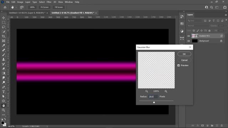The width and height of the screenshot is (228, 128).
Task: Select the Spot Healing Brush tool
Action: [4, 50]
